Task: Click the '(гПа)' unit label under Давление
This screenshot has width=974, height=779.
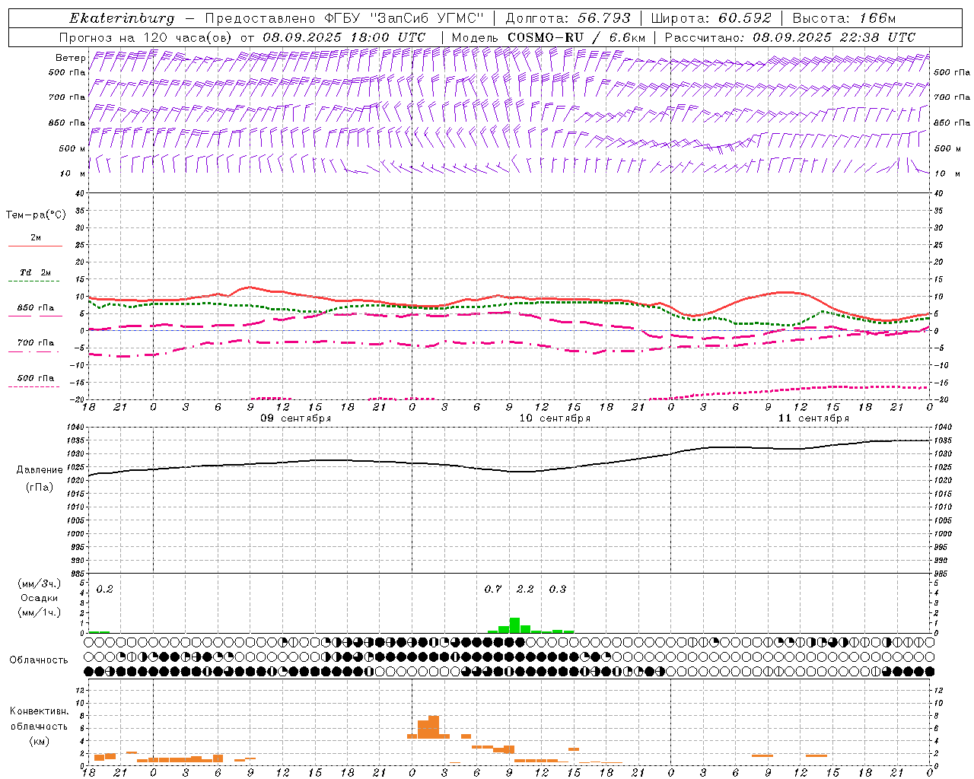Action: click(x=40, y=487)
